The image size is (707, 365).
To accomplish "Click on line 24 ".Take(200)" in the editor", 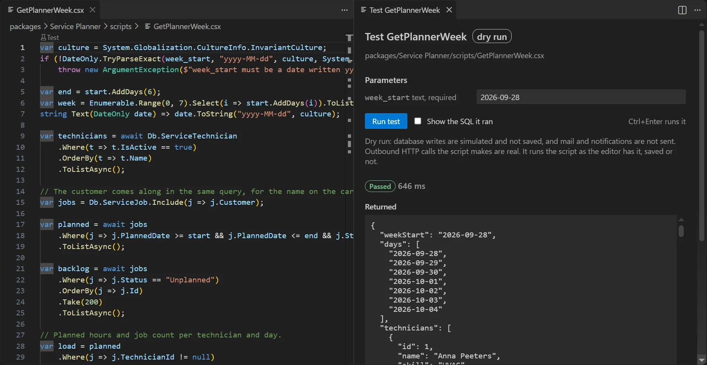I will click(x=80, y=302).
